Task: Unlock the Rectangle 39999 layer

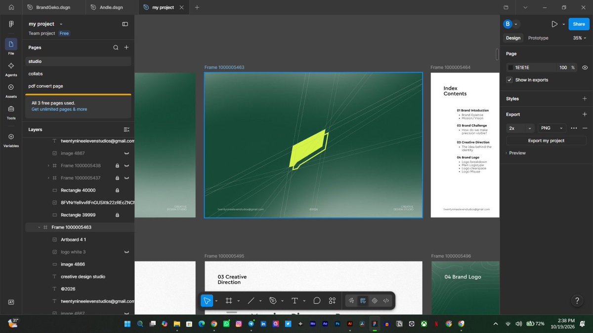Action: pos(117,215)
